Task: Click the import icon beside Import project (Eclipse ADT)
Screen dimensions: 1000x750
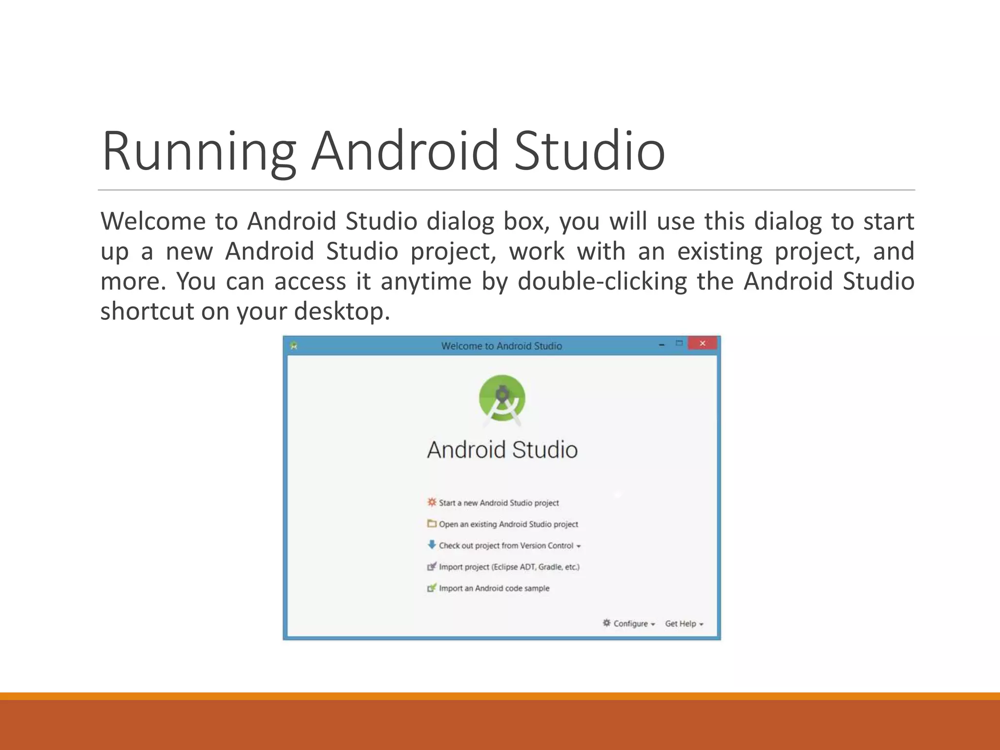Action: (432, 566)
